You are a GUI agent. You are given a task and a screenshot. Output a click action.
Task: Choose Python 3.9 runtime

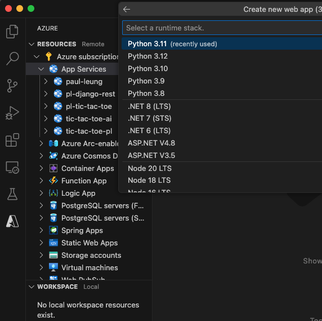coord(222,81)
